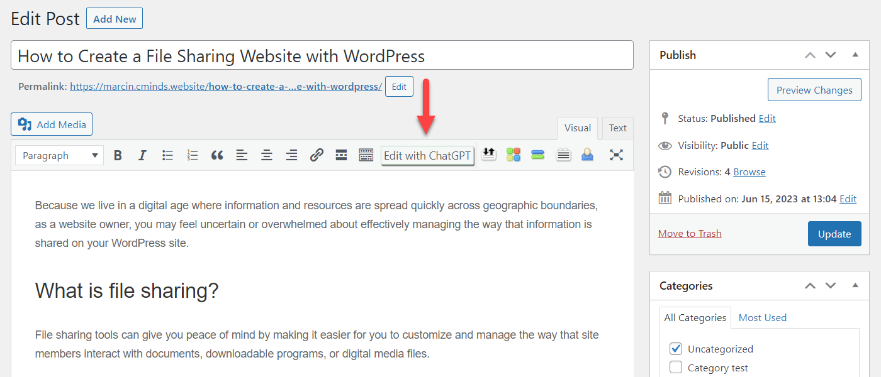881x377 pixels.
Task: Select the All Categories tab
Action: 695,318
